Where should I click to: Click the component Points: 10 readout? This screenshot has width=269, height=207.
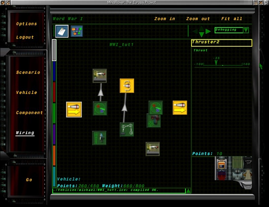(x=207, y=154)
